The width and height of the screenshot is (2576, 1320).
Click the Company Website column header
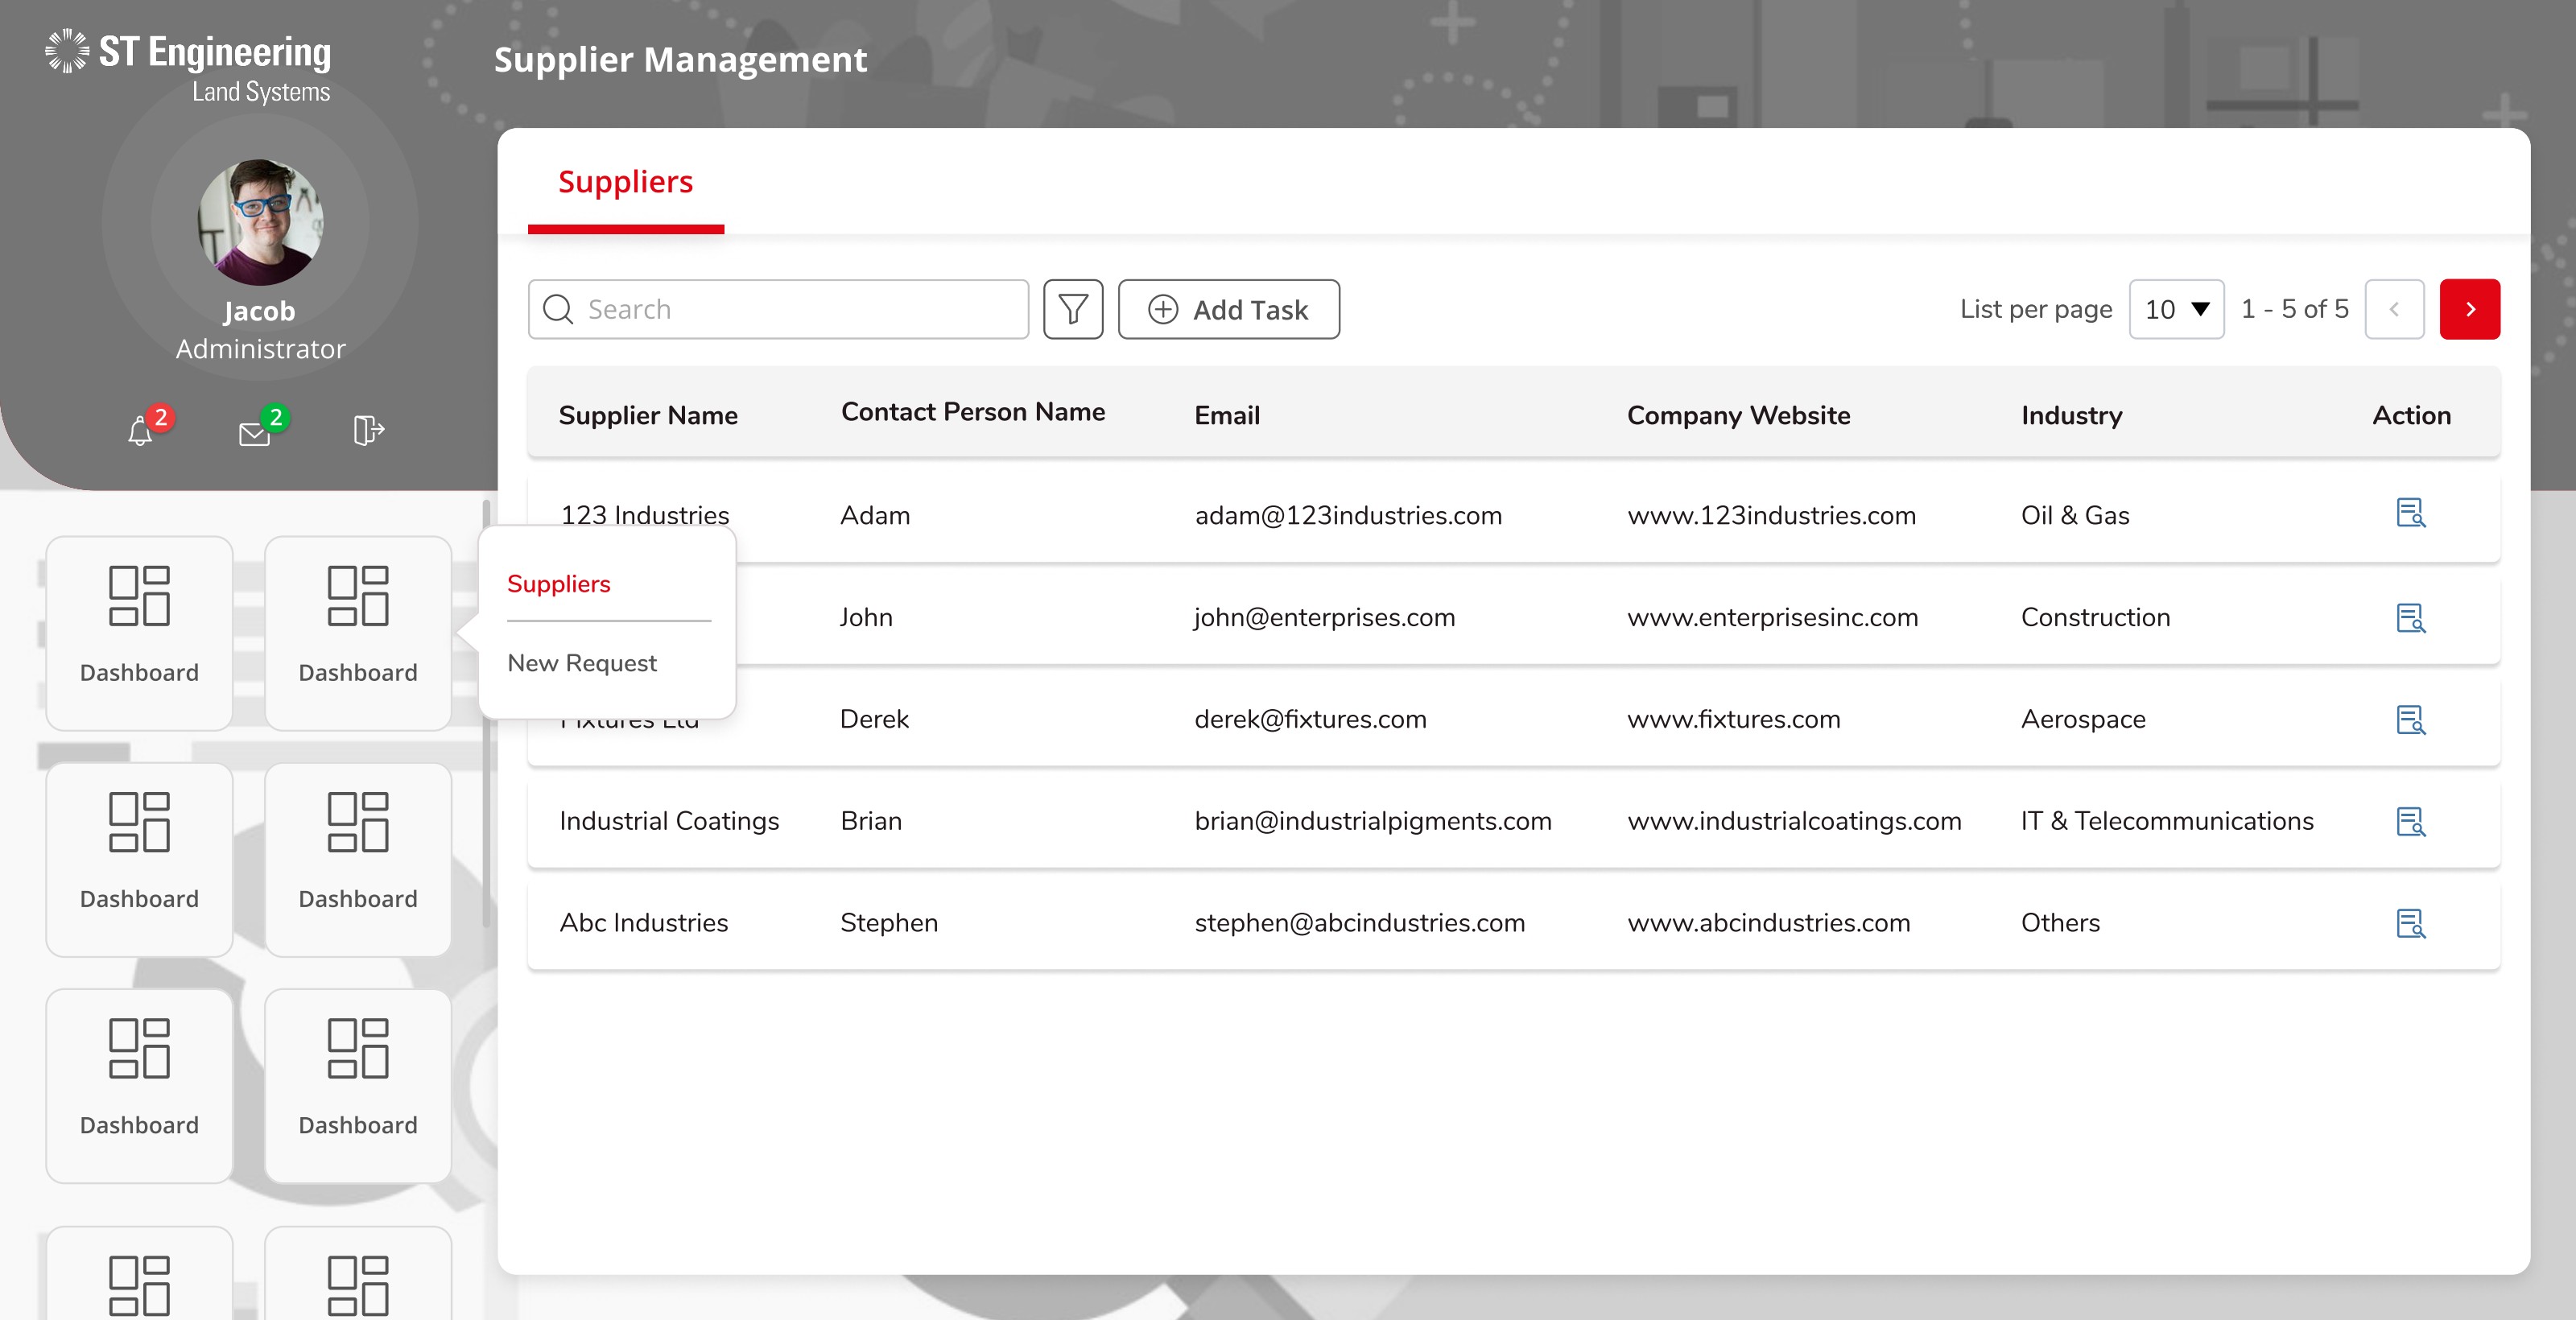point(1738,415)
